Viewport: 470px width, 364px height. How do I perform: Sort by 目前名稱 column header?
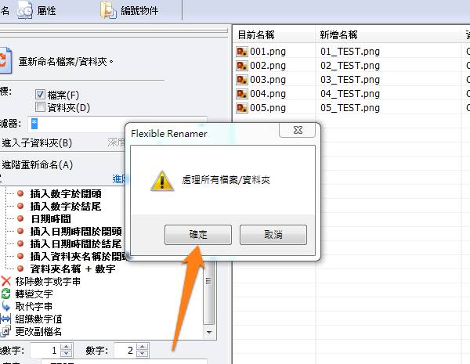(x=274, y=34)
